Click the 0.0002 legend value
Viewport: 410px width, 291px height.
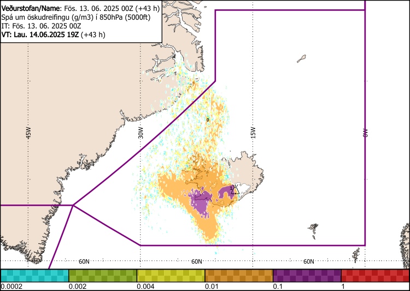[x=11, y=286]
